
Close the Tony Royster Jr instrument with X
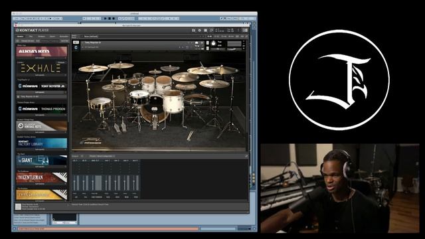pos(243,41)
